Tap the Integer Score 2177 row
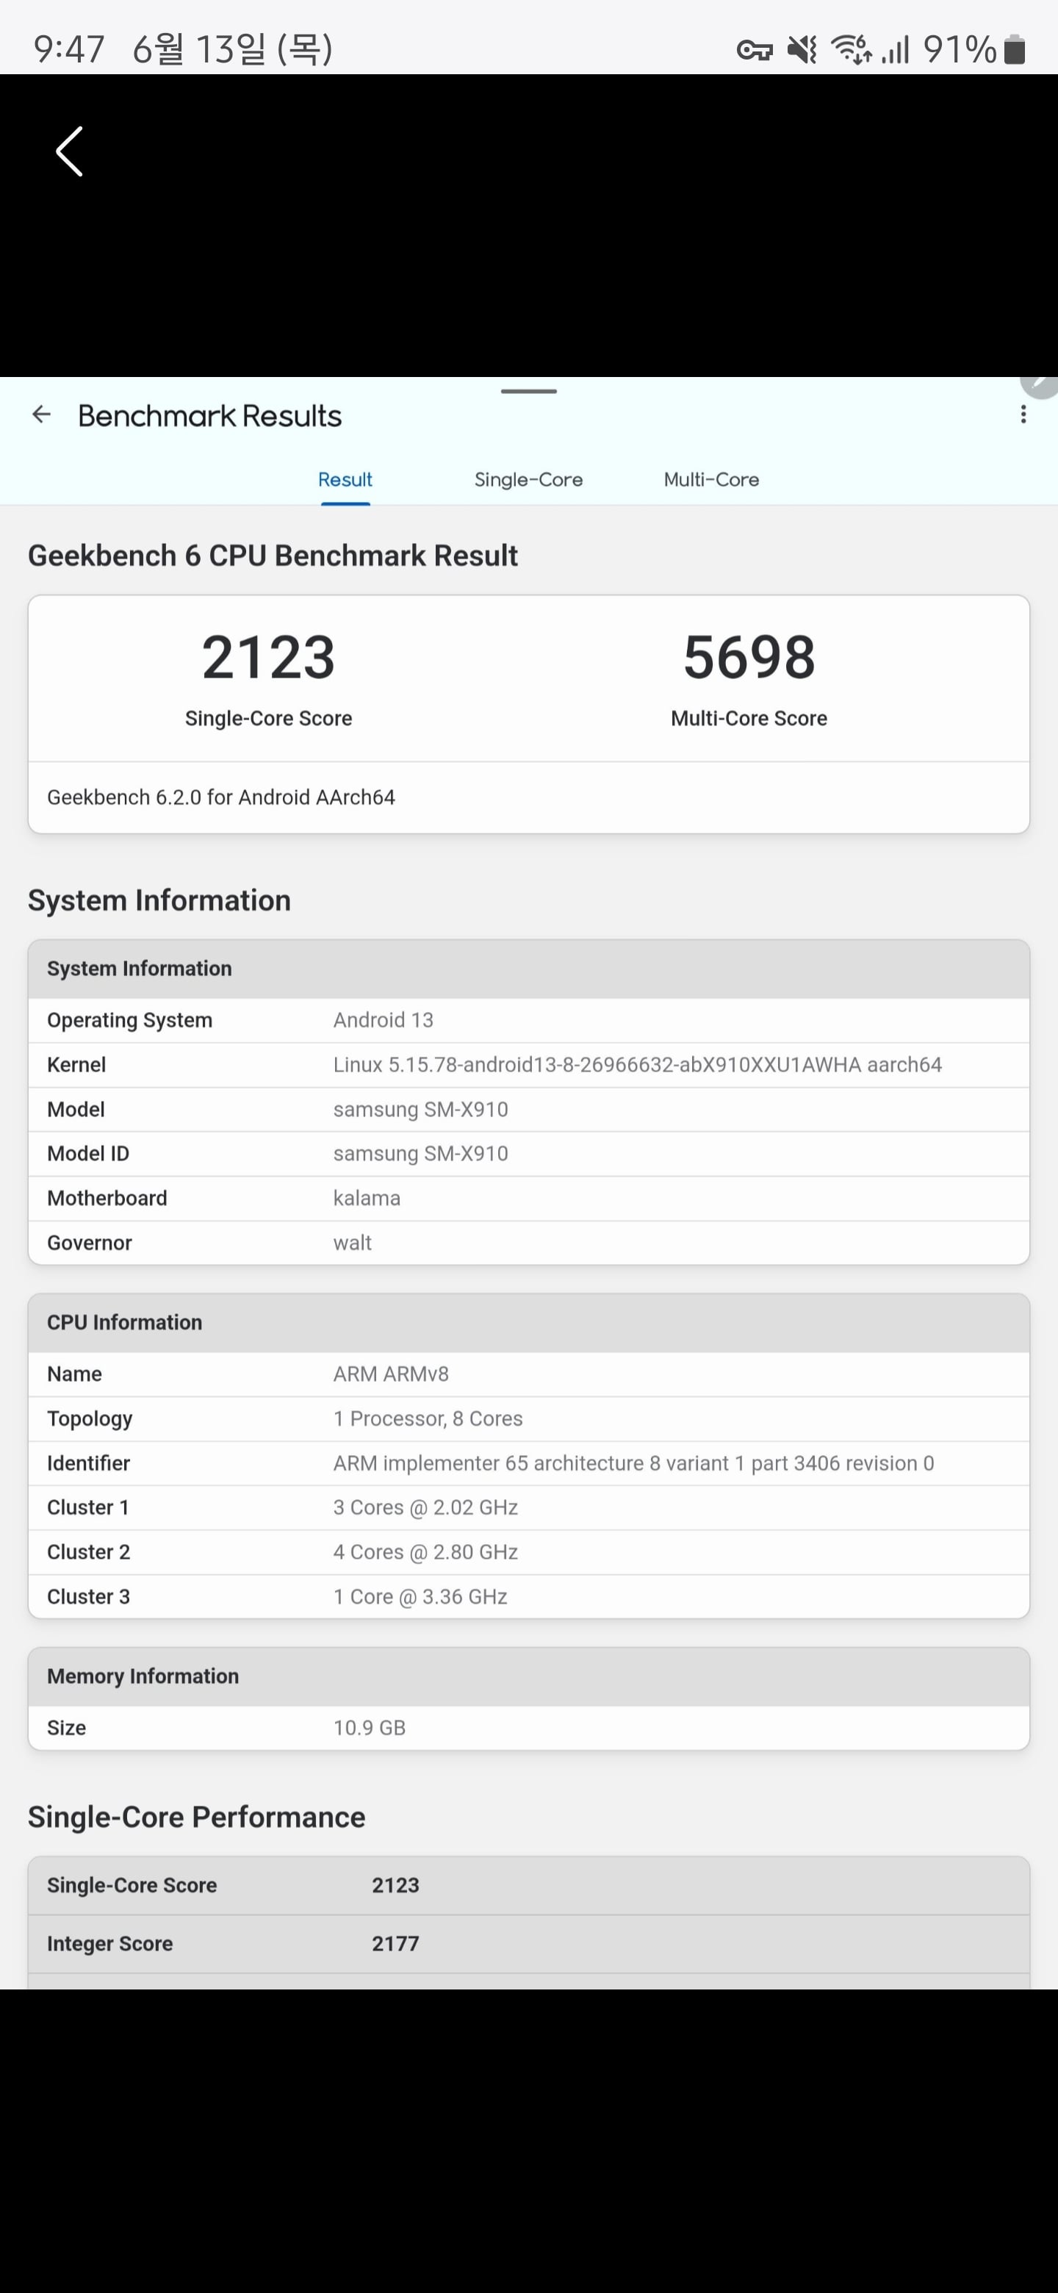The image size is (1058, 2293). [528, 1944]
